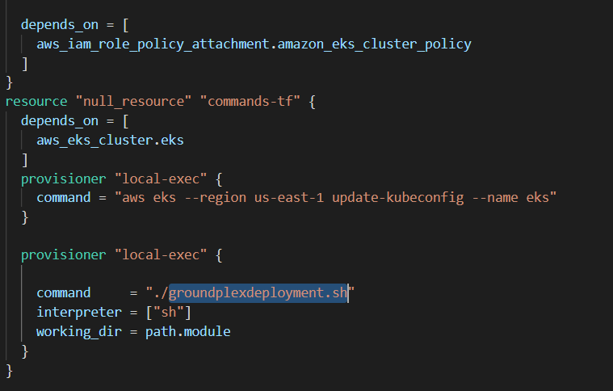The width and height of the screenshot is (613, 391).
Task: Click the aws_eks_cluster.eks dependency
Action: tap(111, 141)
